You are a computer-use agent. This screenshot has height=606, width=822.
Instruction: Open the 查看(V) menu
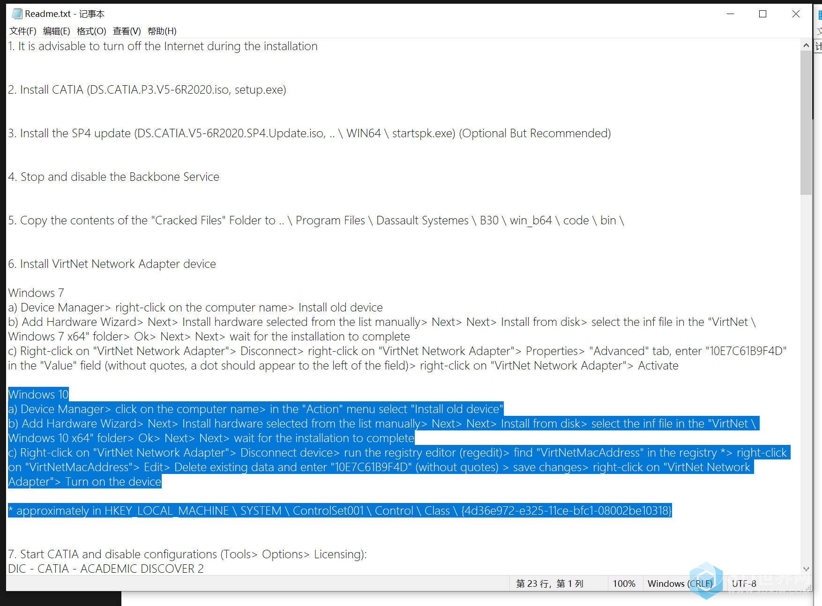click(x=127, y=31)
